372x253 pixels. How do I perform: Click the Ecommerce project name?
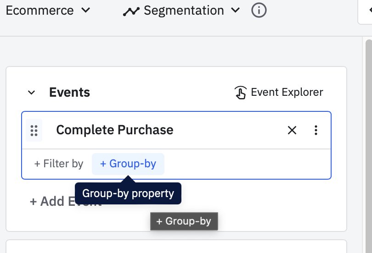coord(40,11)
